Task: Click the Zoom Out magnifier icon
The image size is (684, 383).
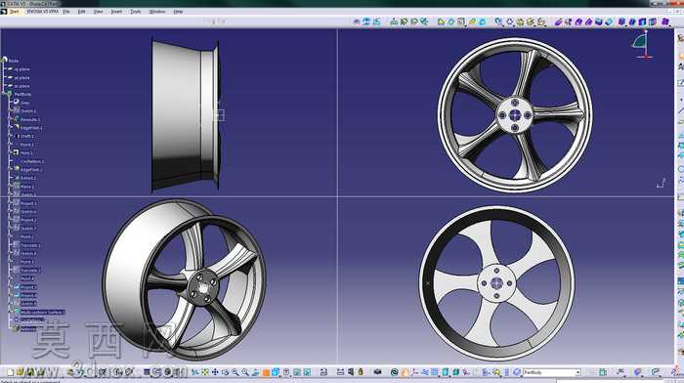Action: tap(245, 372)
